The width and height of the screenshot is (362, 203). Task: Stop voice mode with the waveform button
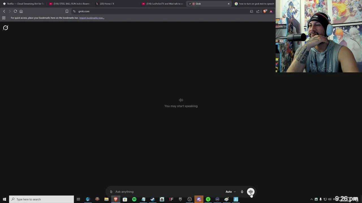click(x=251, y=192)
